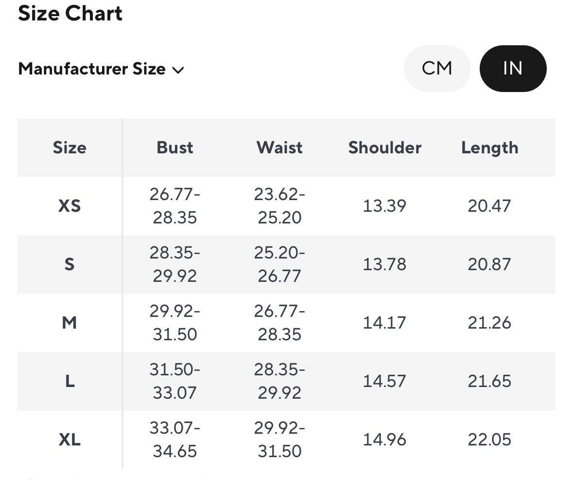Select the XS size row label
The height and width of the screenshot is (480, 573).
coord(69,206)
